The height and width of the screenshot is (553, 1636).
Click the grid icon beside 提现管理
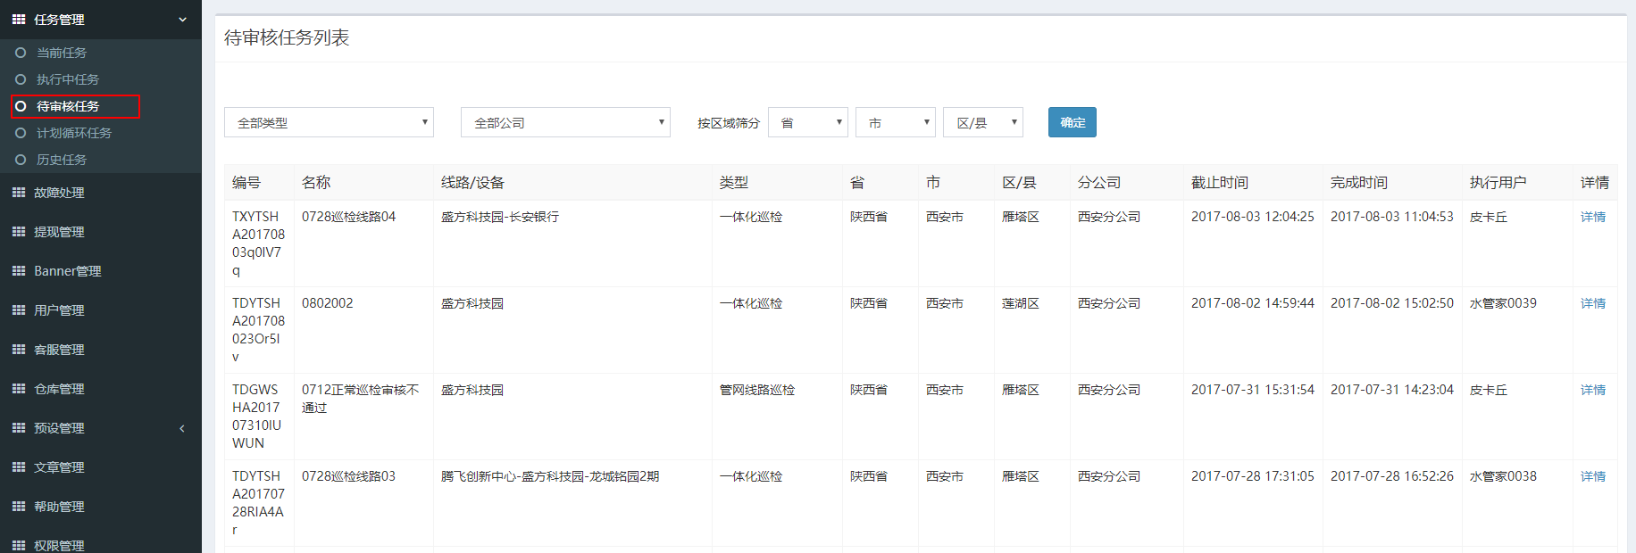(19, 231)
